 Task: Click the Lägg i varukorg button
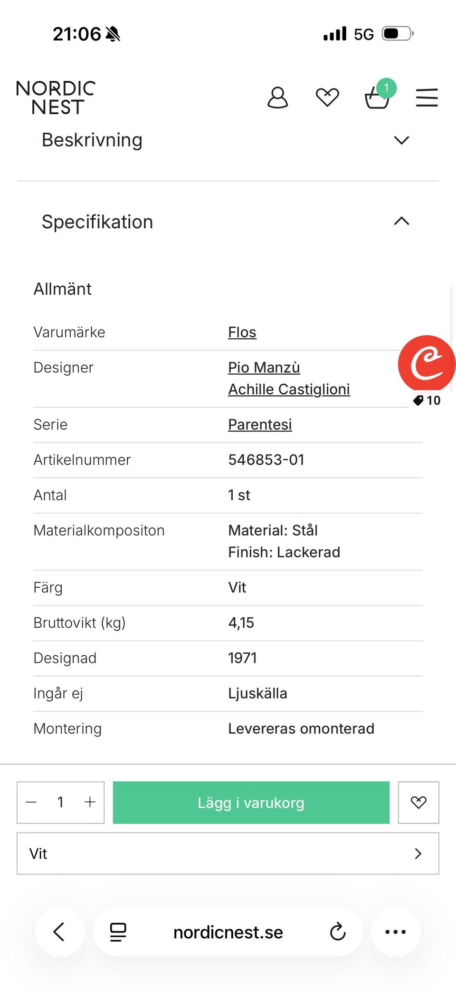251,802
